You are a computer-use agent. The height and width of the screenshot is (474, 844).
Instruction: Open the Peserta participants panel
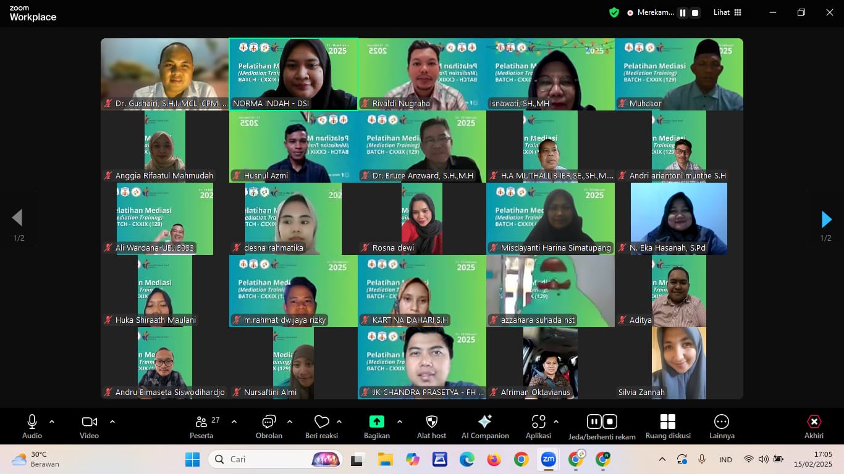click(x=201, y=422)
